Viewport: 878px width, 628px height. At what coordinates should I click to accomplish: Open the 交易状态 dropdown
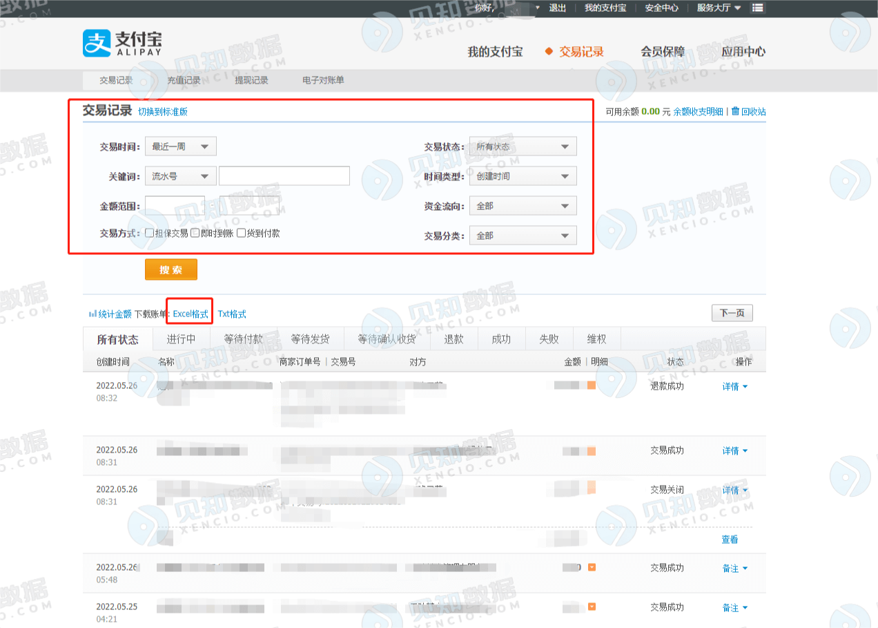click(x=523, y=146)
